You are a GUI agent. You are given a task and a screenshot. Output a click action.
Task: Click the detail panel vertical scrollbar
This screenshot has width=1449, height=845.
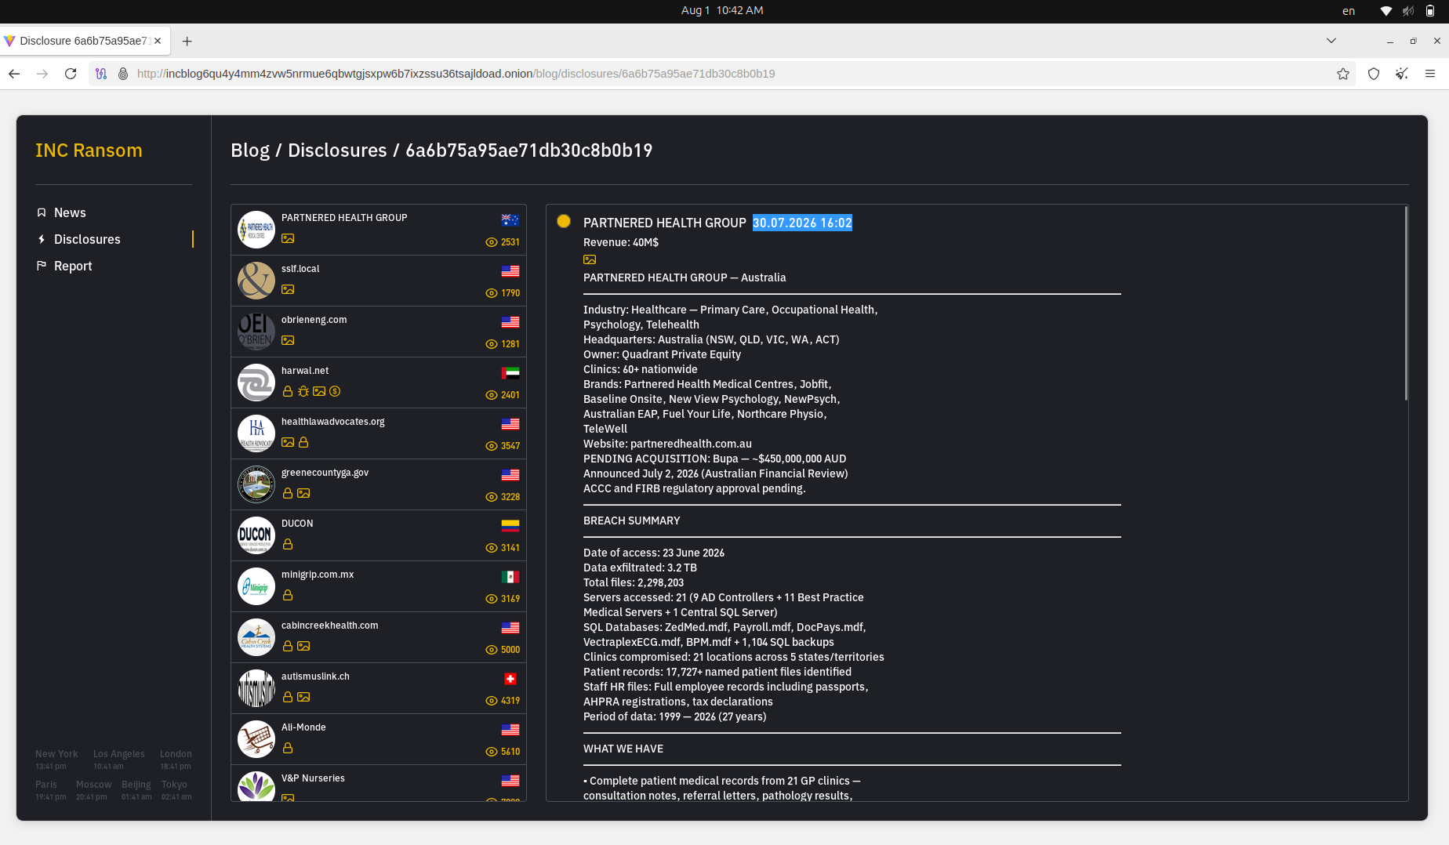1406,303
